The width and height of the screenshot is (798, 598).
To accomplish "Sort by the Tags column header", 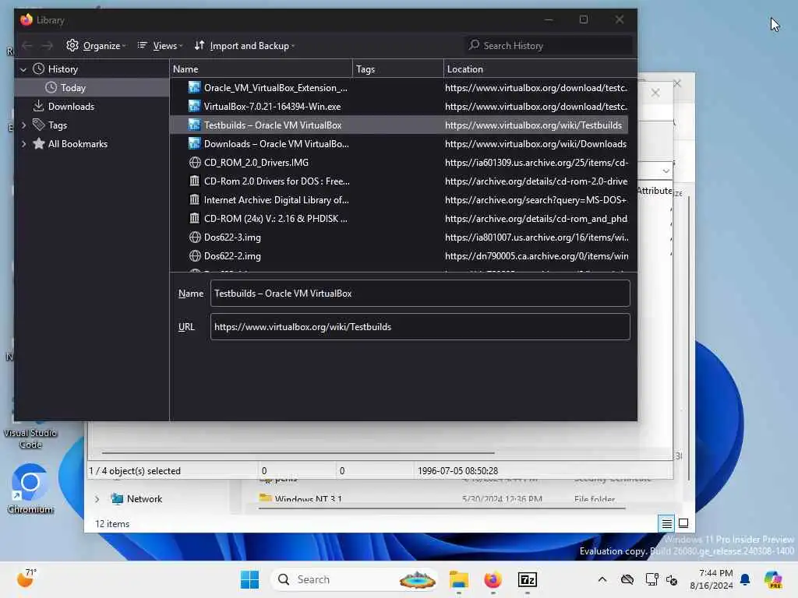I will [398, 69].
